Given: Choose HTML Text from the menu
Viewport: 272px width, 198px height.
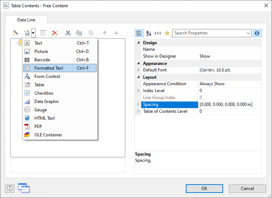Looking at the screenshot, I should pos(60,118).
